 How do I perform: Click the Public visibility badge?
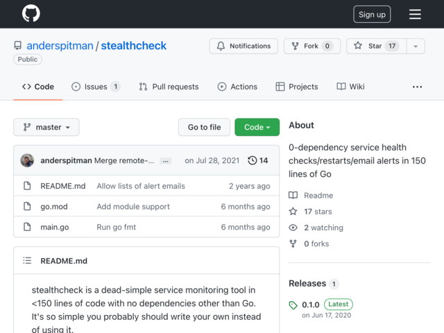tap(28, 60)
